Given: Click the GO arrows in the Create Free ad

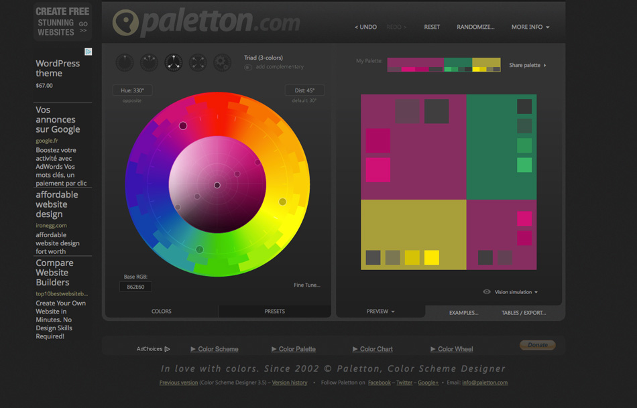Looking at the screenshot, I should (83, 27).
